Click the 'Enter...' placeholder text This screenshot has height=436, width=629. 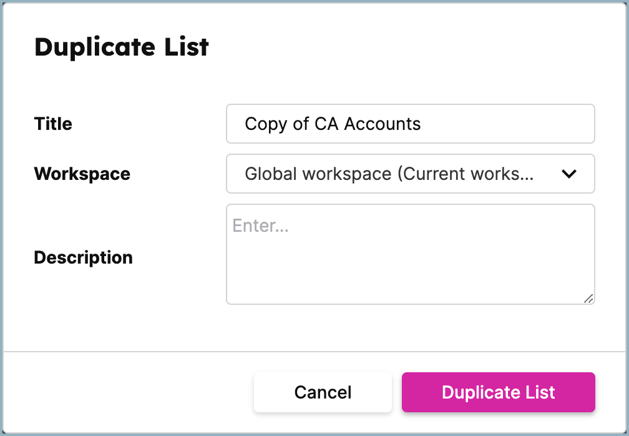[x=260, y=225]
